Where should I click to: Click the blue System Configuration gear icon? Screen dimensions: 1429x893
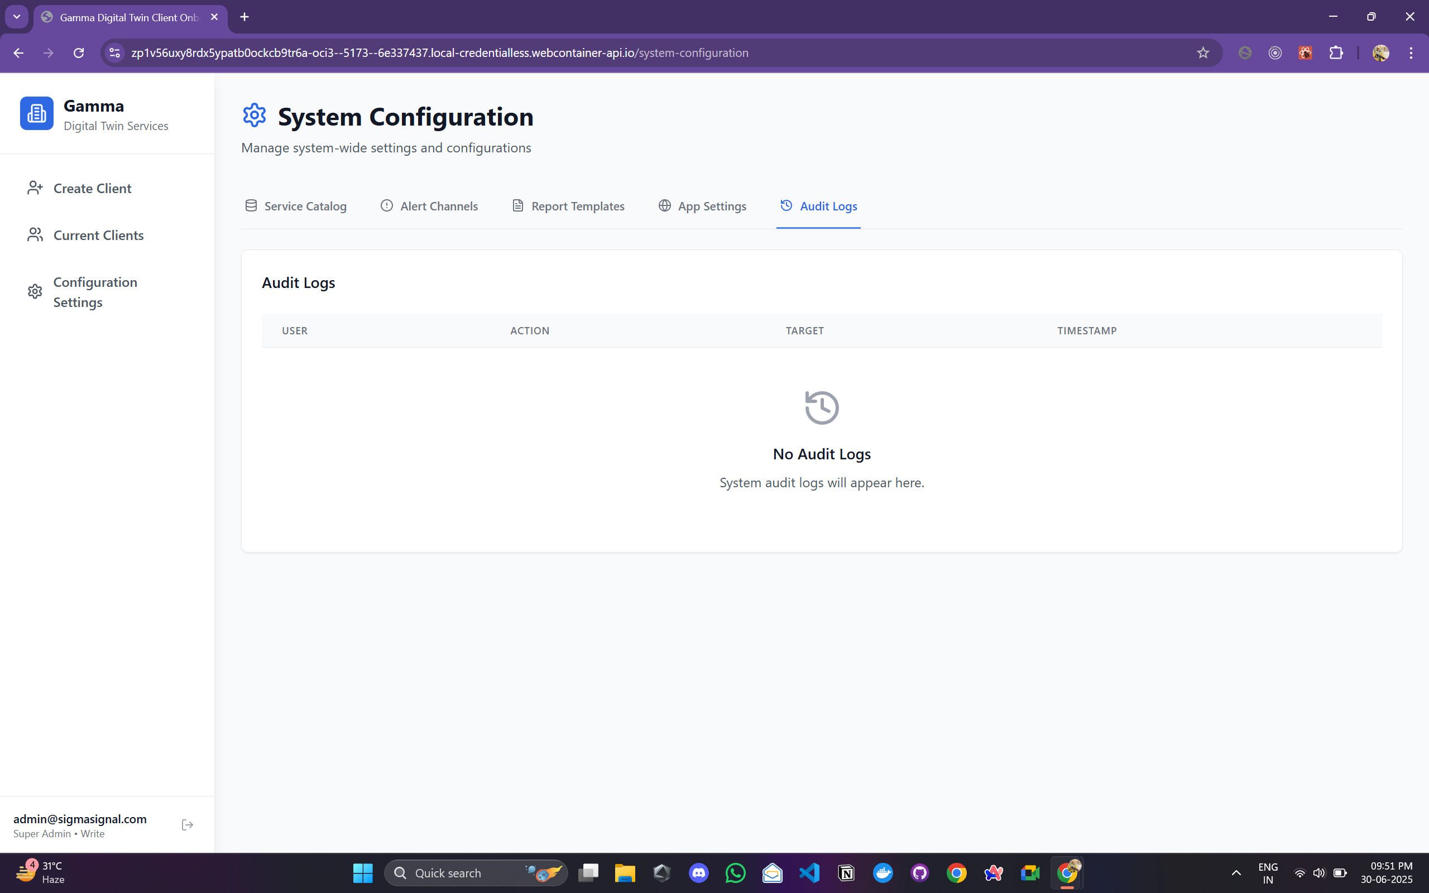click(255, 116)
